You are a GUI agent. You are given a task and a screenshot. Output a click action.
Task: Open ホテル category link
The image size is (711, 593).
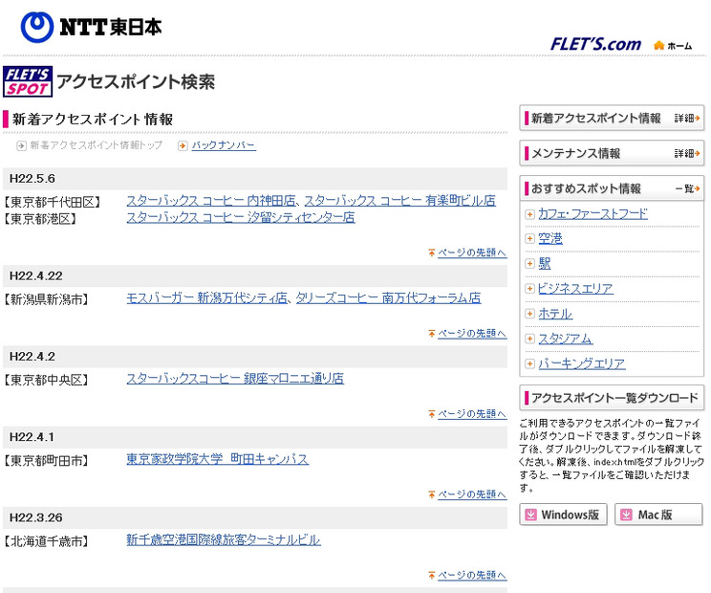click(x=555, y=314)
